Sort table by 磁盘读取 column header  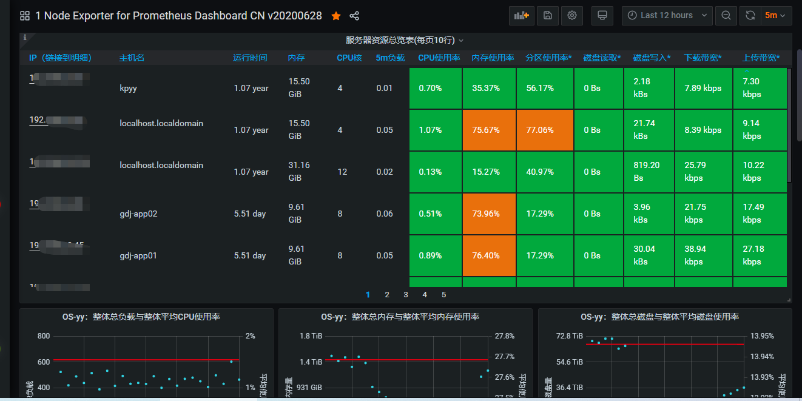pyautogui.click(x=602, y=58)
